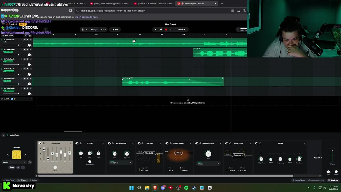Viewport: 341px width, 192px height.
Task: Solo track 02 Voice/Audio
Action: point(27,49)
